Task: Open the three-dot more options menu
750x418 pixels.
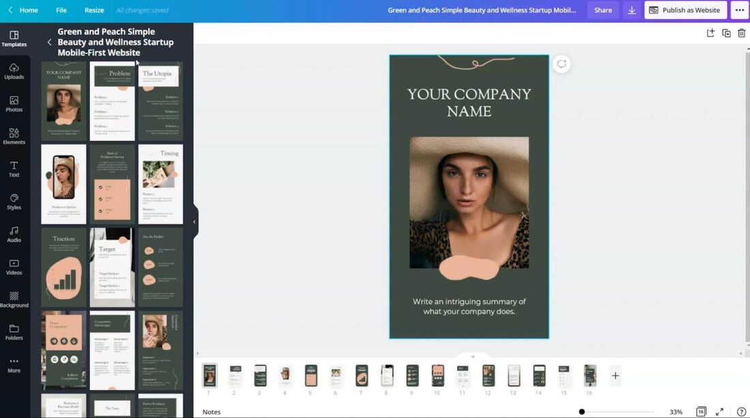Action: pyautogui.click(x=740, y=10)
